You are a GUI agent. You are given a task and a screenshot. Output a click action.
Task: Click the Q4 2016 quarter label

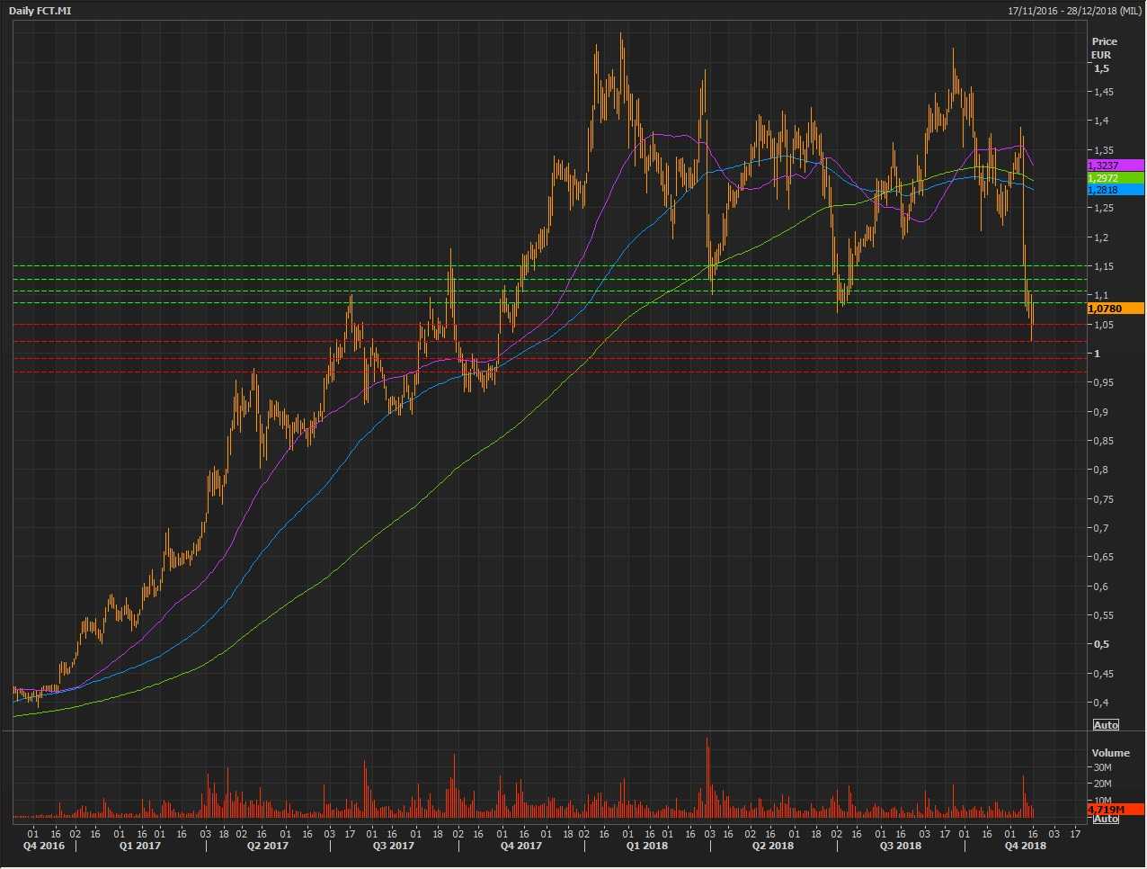(43, 846)
